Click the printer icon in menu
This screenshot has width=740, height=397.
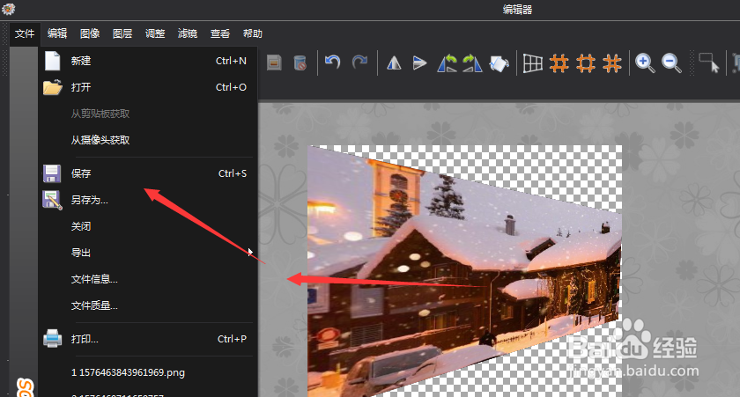tap(52, 339)
